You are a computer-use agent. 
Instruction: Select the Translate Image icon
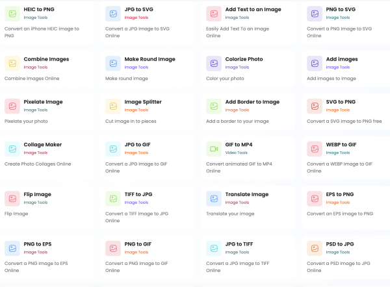214,198
